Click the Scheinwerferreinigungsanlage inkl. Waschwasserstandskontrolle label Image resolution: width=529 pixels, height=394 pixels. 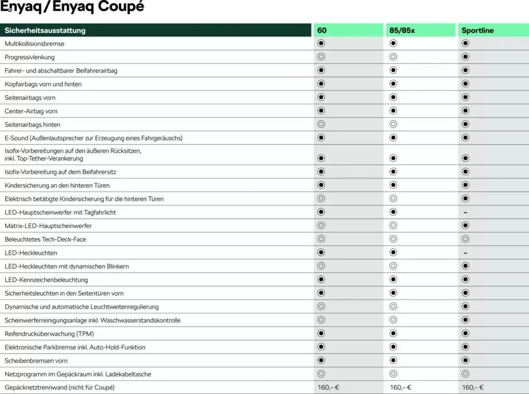pyautogui.click(x=93, y=320)
